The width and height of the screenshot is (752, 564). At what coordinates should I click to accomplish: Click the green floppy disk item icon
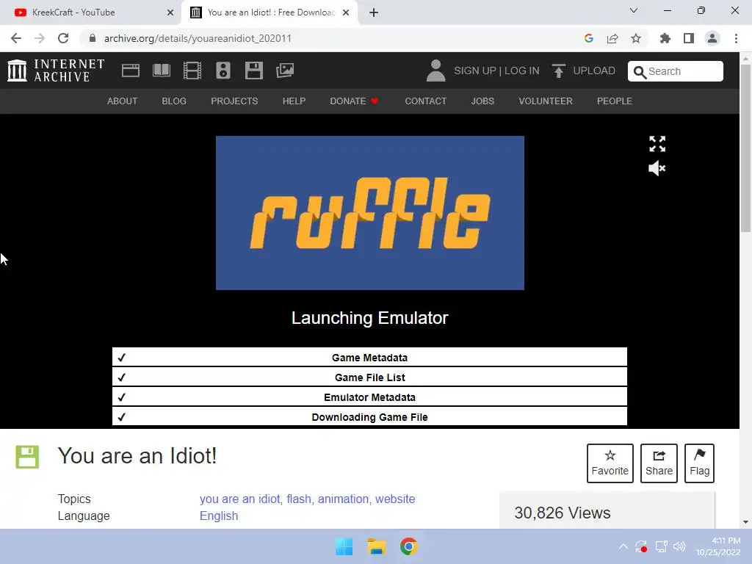[27, 457]
